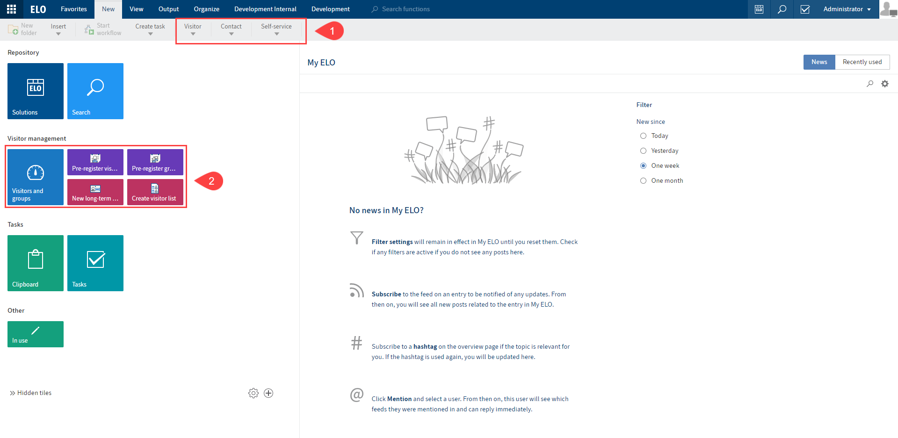Open the Search tile
This screenshot has width=898, height=438.
click(95, 91)
